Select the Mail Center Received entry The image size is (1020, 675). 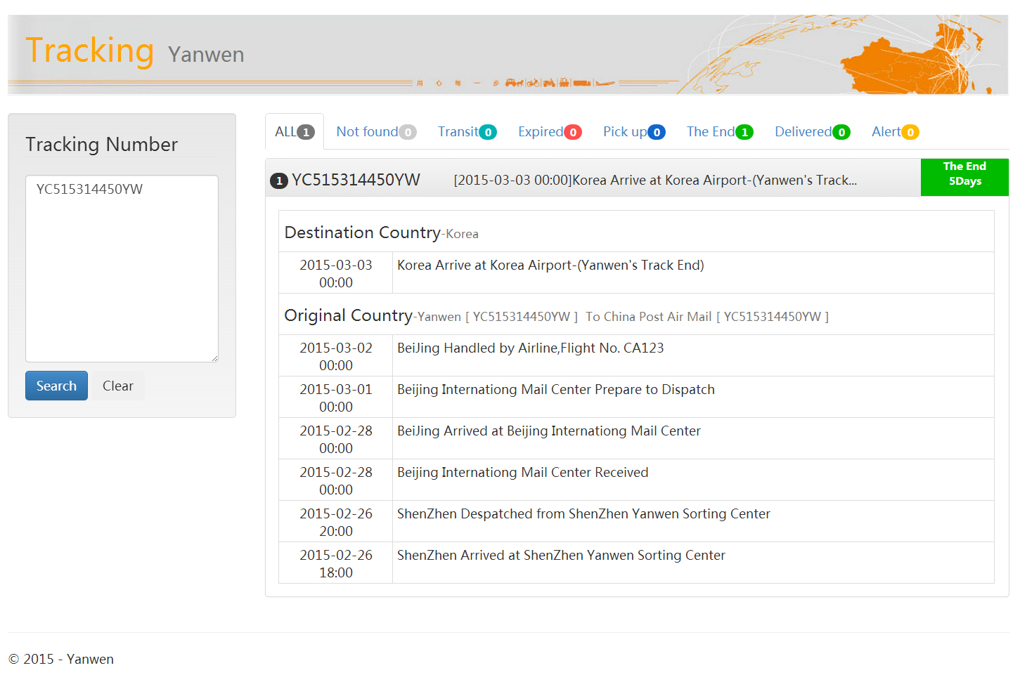click(522, 472)
